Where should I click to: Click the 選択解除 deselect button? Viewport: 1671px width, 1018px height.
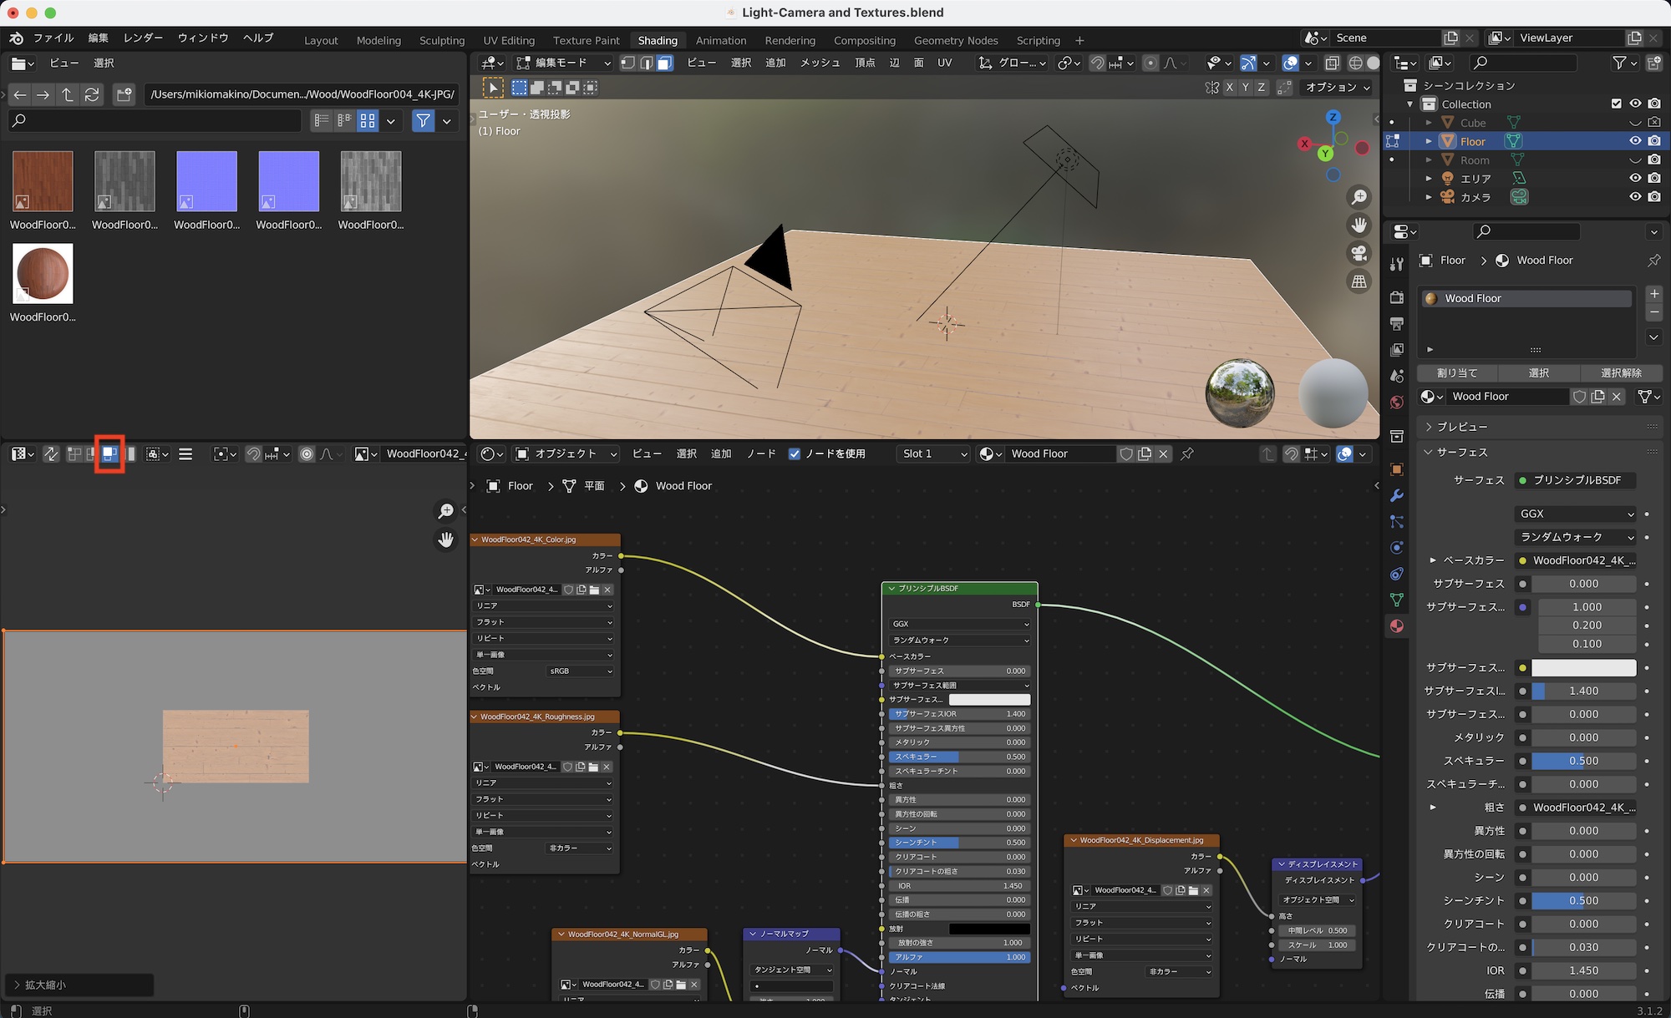tap(1621, 373)
